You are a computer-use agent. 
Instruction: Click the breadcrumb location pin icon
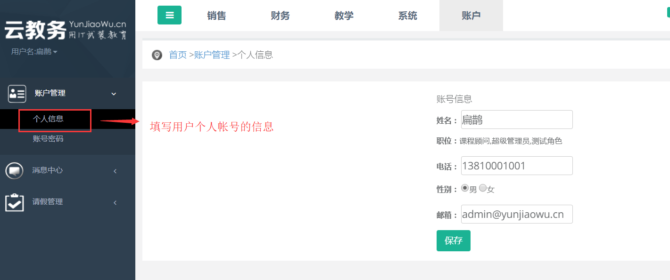pos(157,55)
